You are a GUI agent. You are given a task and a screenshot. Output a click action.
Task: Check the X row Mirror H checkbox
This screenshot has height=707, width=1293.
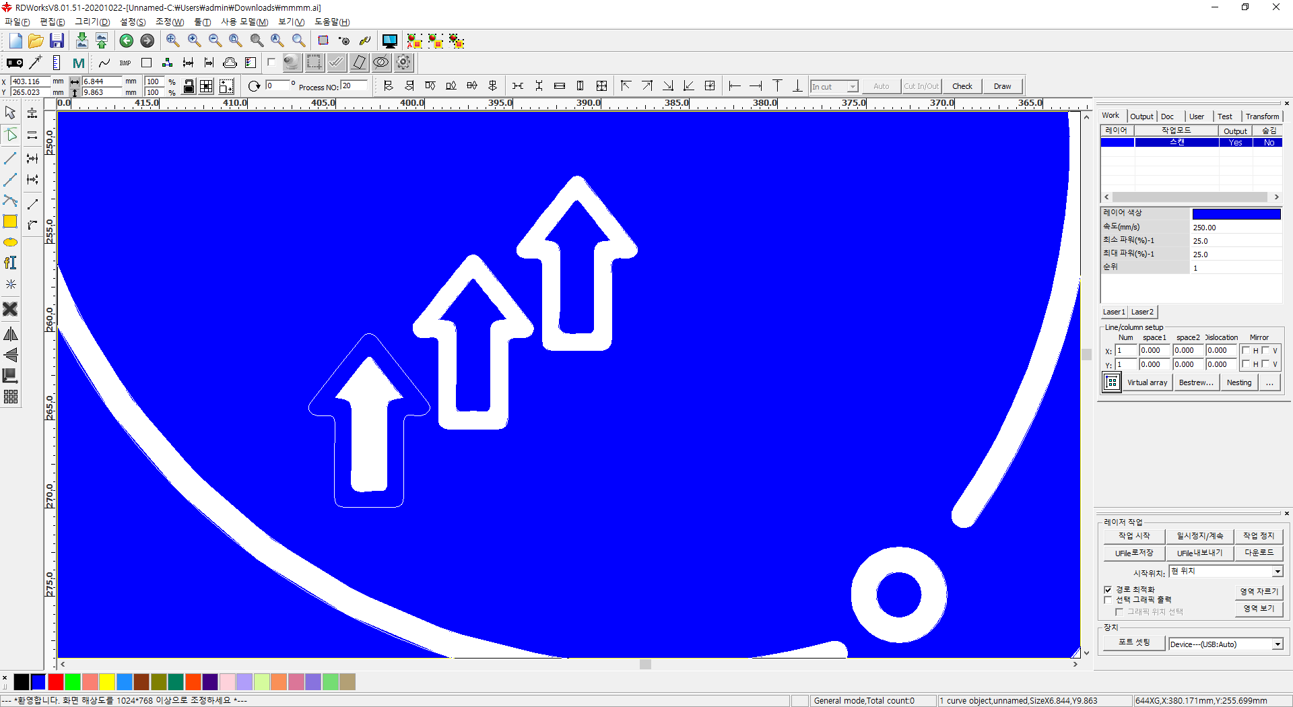[1246, 350]
